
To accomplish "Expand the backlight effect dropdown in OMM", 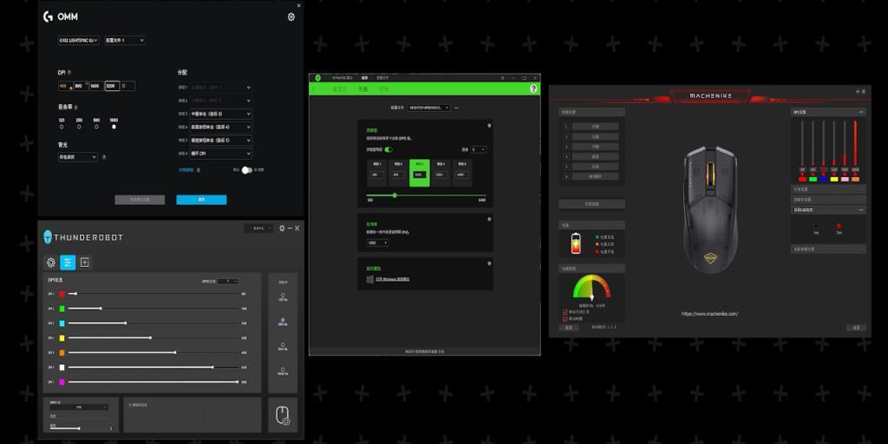I will point(77,157).
